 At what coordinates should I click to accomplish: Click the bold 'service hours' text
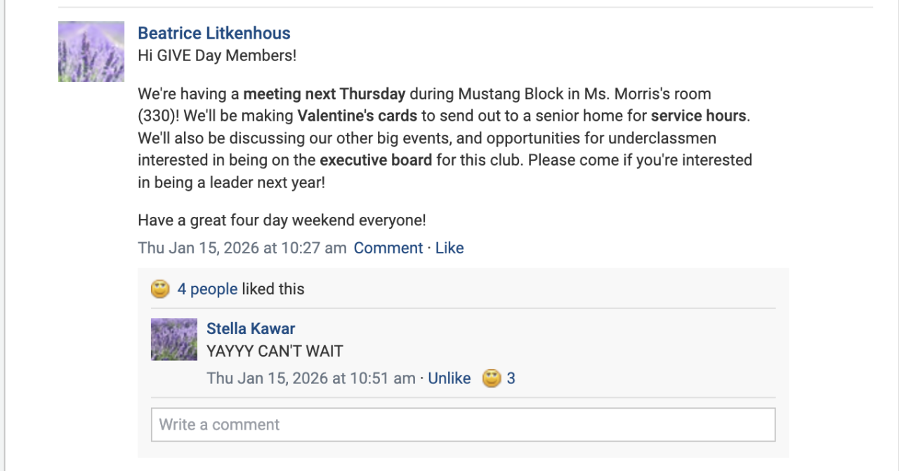(x=698, y=116)
